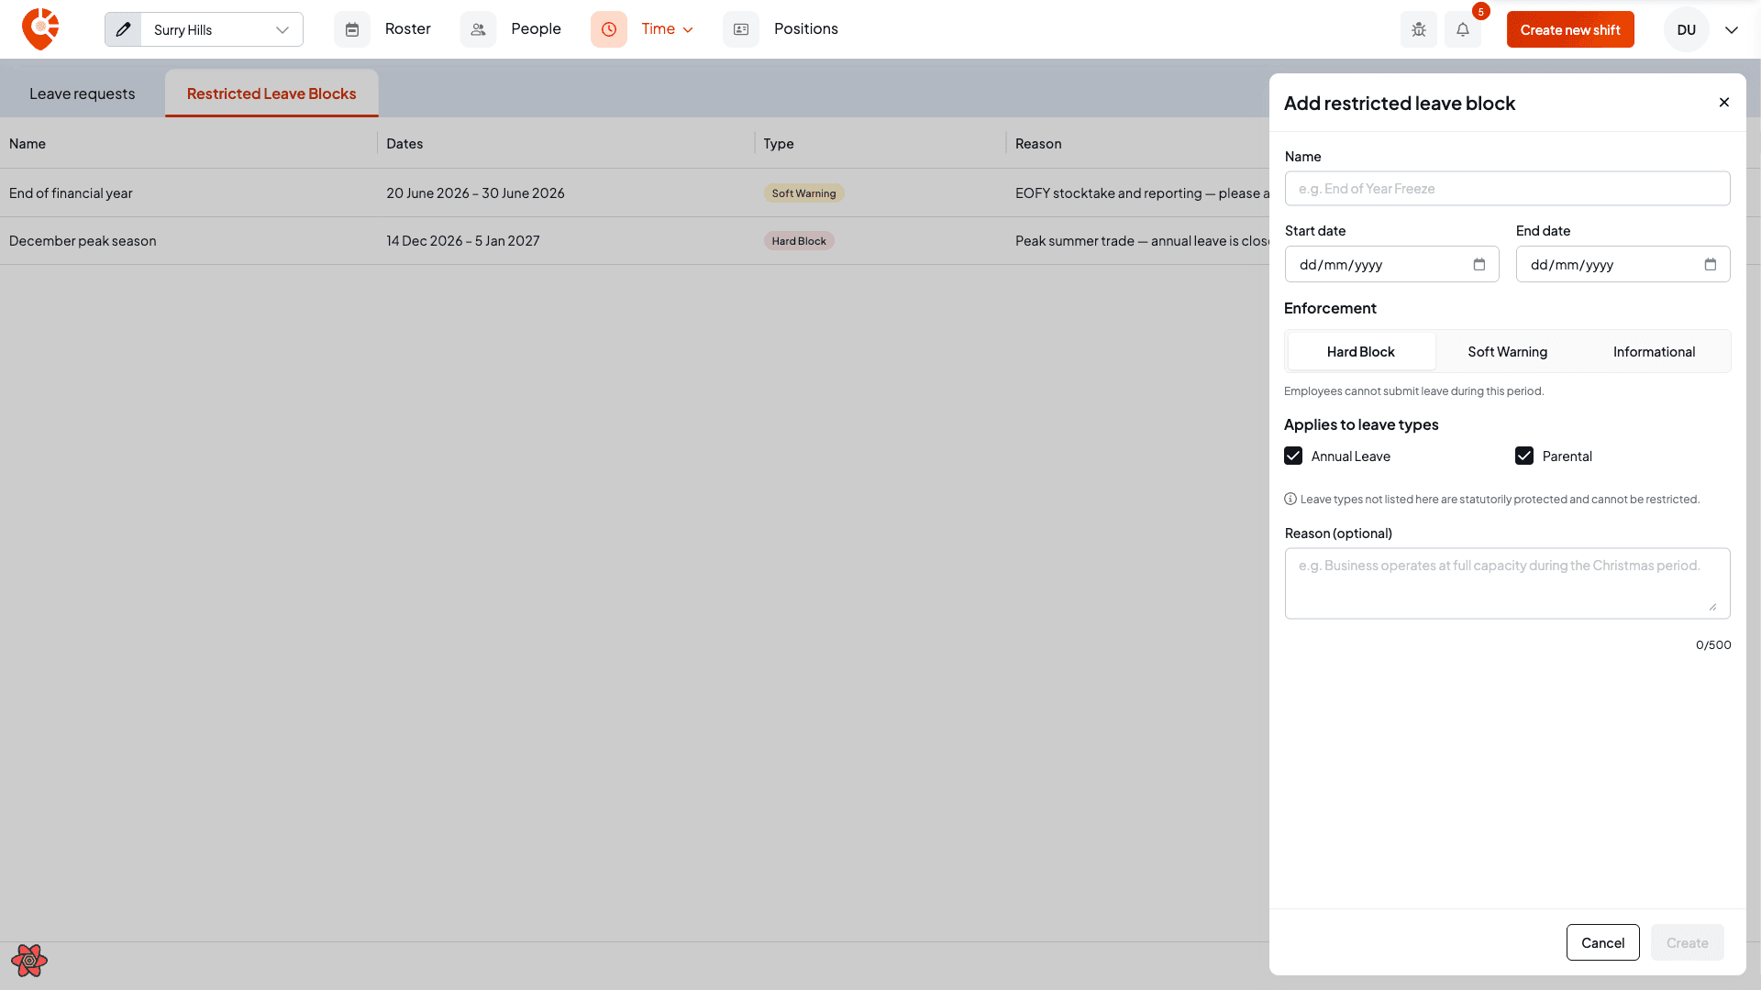The image size is (1761, 990).
Task: Click the DU user avatar
Action: coord(1686,29)
